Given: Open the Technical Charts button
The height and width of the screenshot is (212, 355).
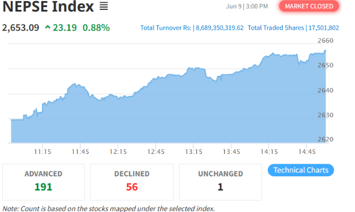Looking at the screenshot, I should point(301,170).
